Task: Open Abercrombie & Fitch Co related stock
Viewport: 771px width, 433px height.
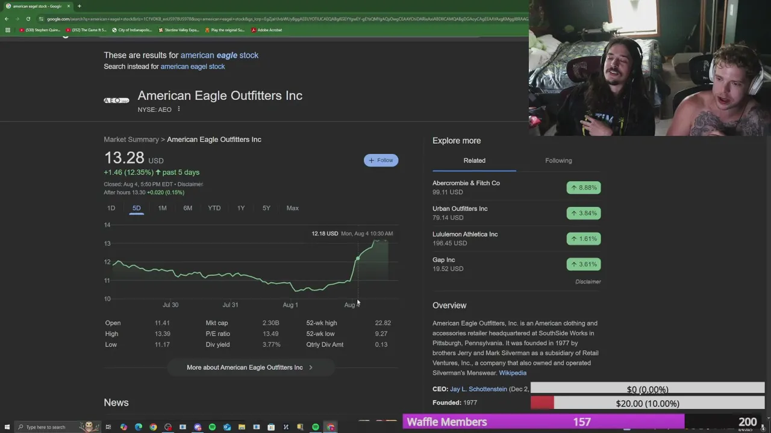Action: coord(466,183)
